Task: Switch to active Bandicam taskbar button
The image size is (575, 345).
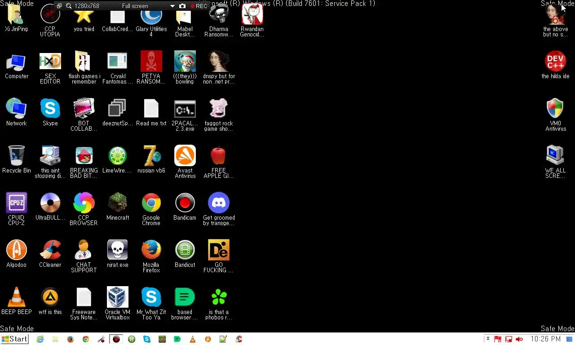Action: 116,339
